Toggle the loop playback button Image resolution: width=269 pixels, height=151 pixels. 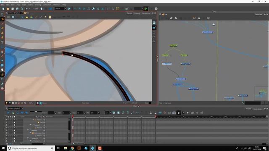[x=18, y=113]
